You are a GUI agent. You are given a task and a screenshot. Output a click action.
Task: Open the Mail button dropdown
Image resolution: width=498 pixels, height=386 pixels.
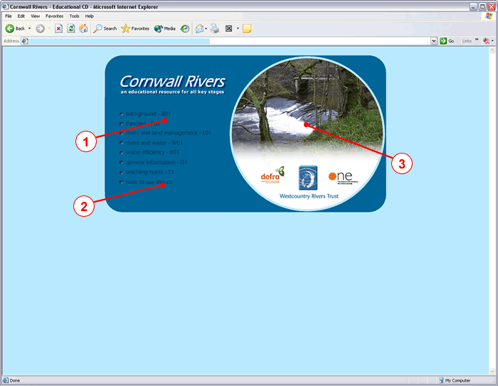(x=207, y=28)
